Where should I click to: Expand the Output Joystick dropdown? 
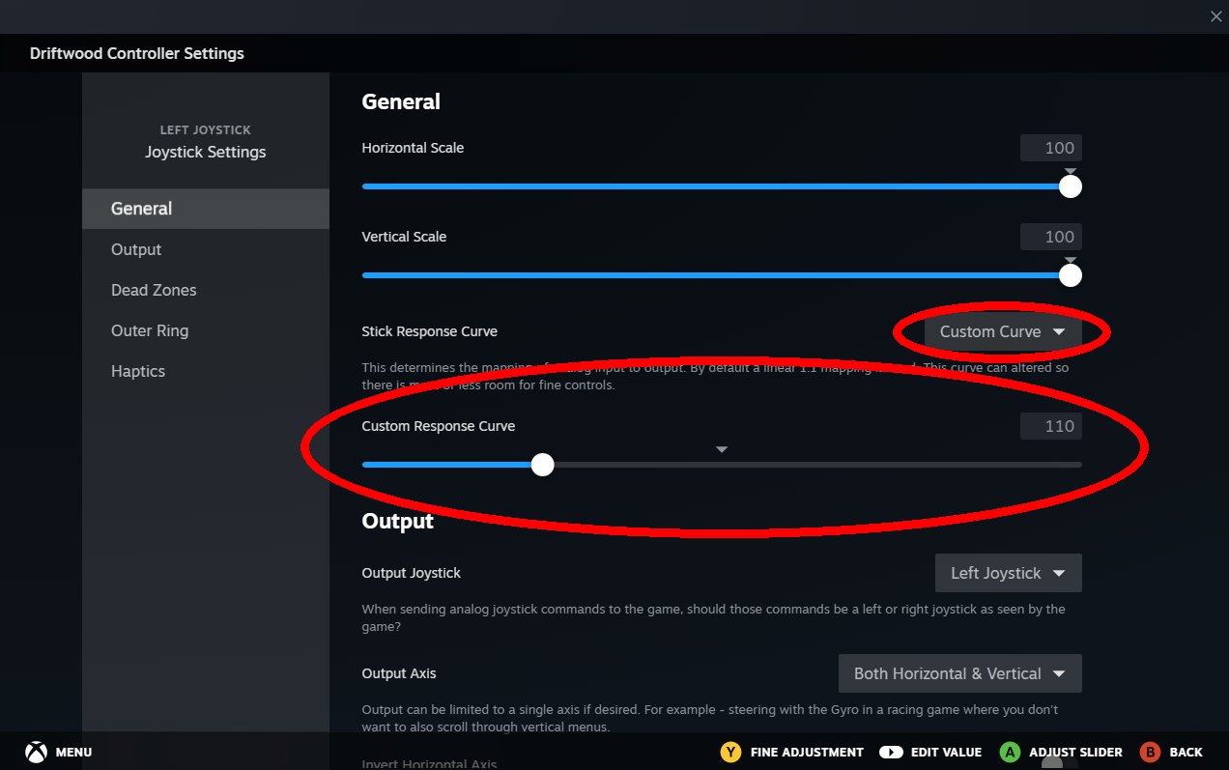point(1008,573)
